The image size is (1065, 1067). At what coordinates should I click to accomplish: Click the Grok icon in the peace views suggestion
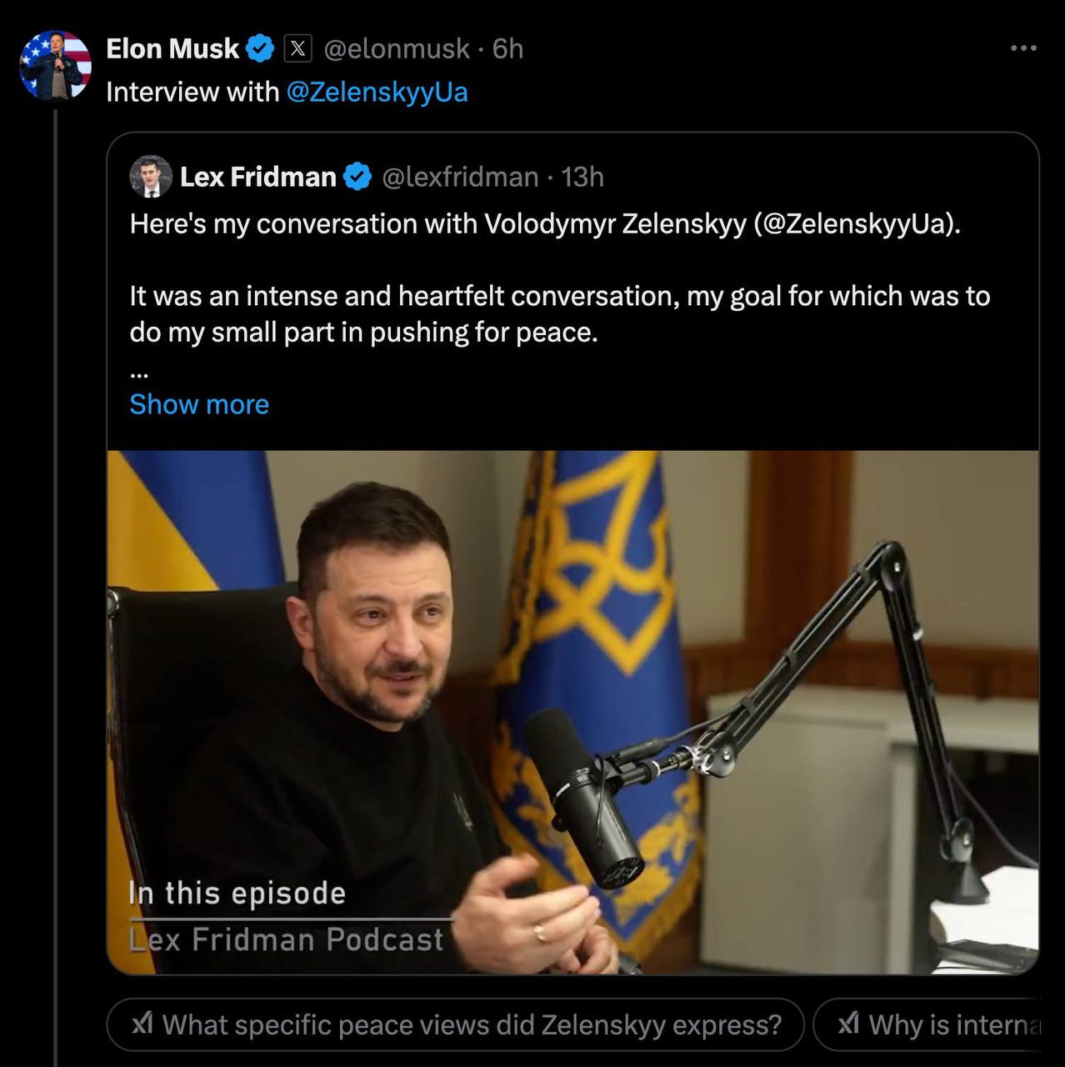click(x=142, y=1024)
